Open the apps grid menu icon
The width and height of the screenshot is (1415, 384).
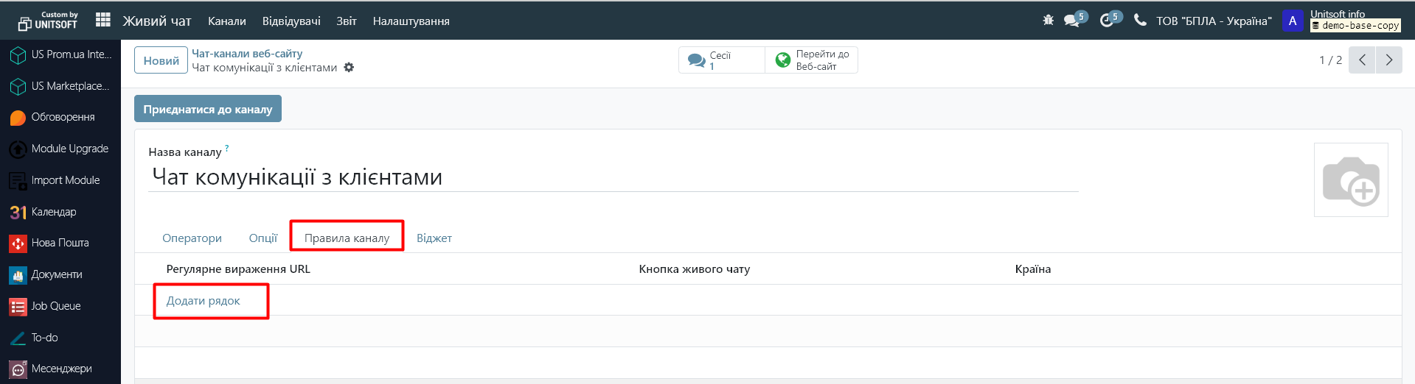pyautogui.click(x=103, y=21)
